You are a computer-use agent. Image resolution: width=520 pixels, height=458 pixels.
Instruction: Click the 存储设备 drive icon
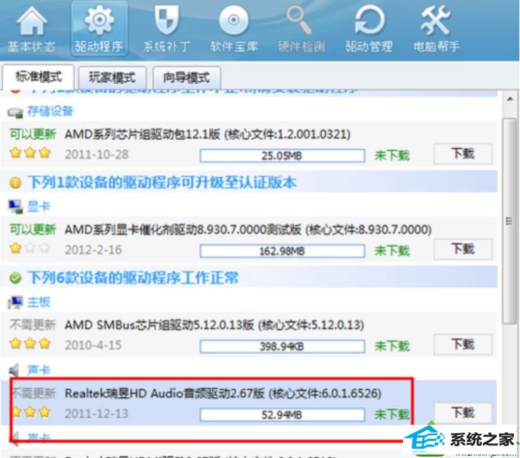click(x=15, y=113)
